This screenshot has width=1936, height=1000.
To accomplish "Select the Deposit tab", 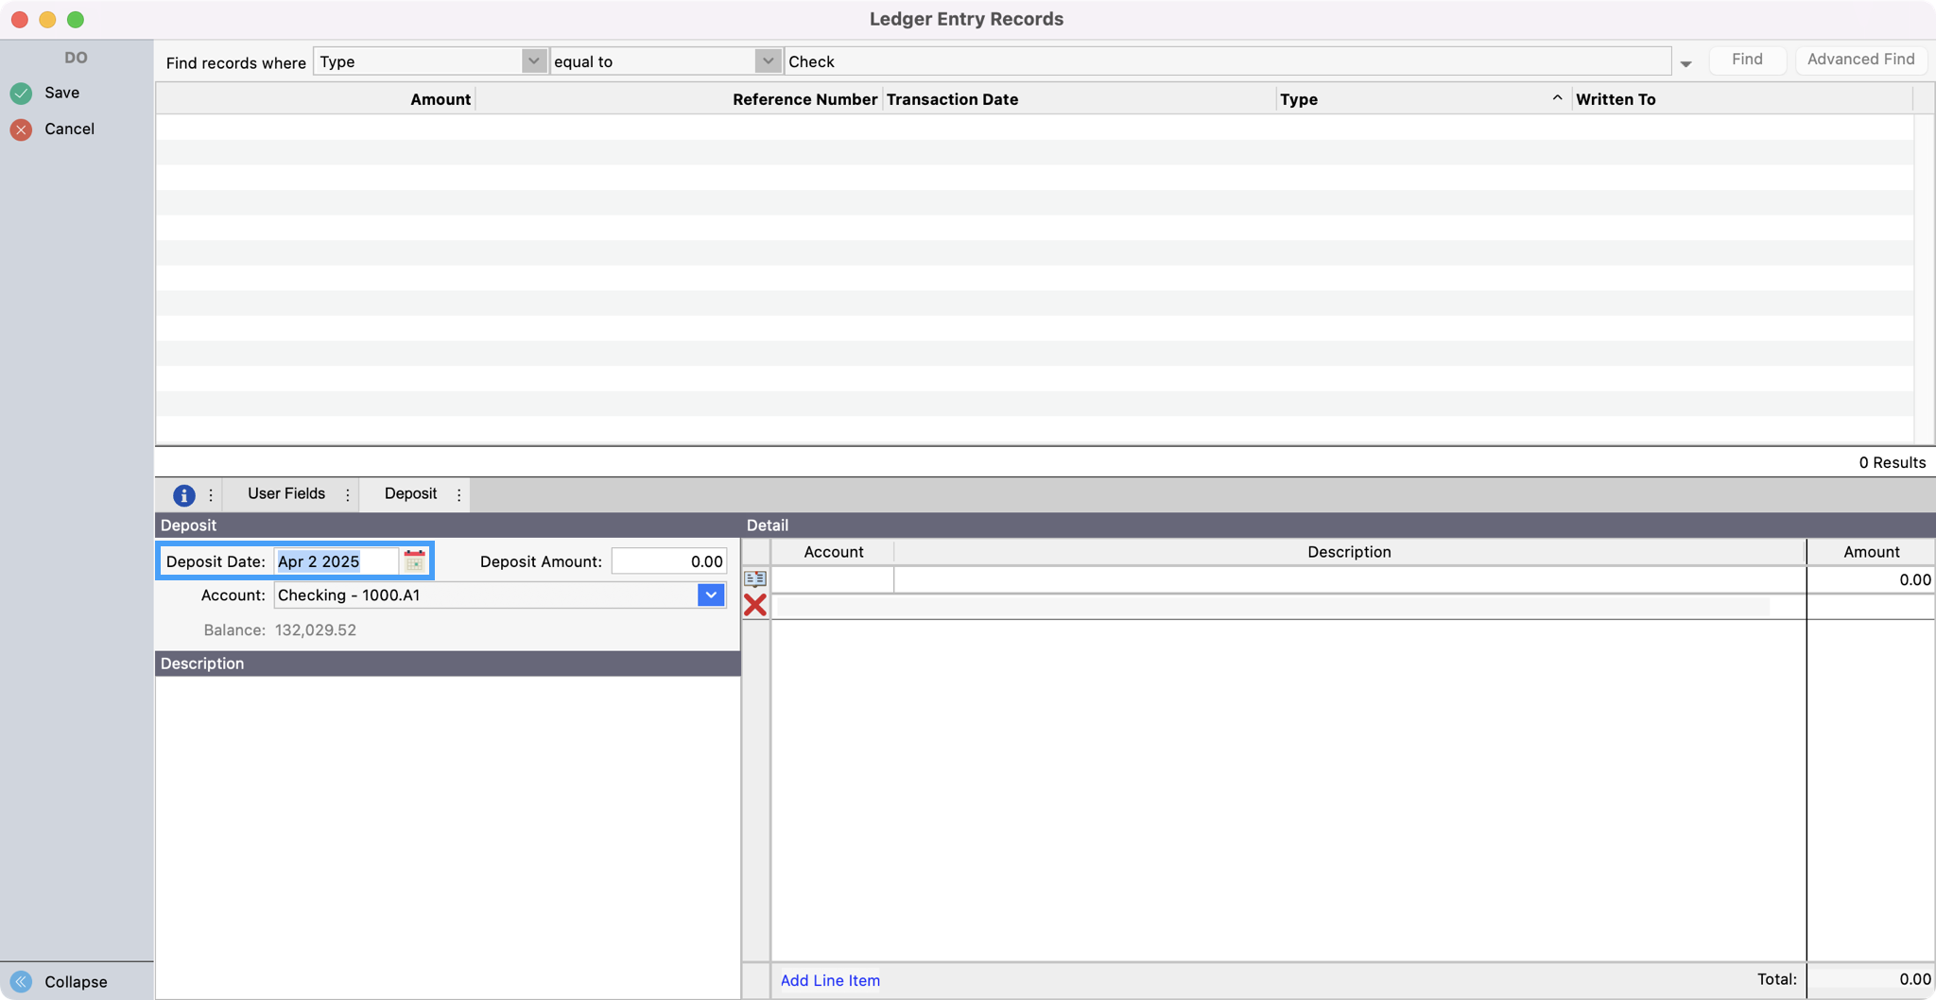I will [410, 493].
